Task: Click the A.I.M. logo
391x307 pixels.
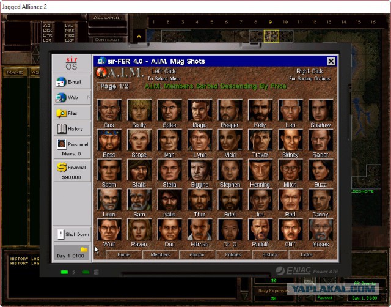Action: 120,73
